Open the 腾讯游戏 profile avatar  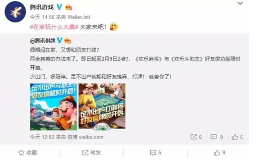[x=15, y=12]
